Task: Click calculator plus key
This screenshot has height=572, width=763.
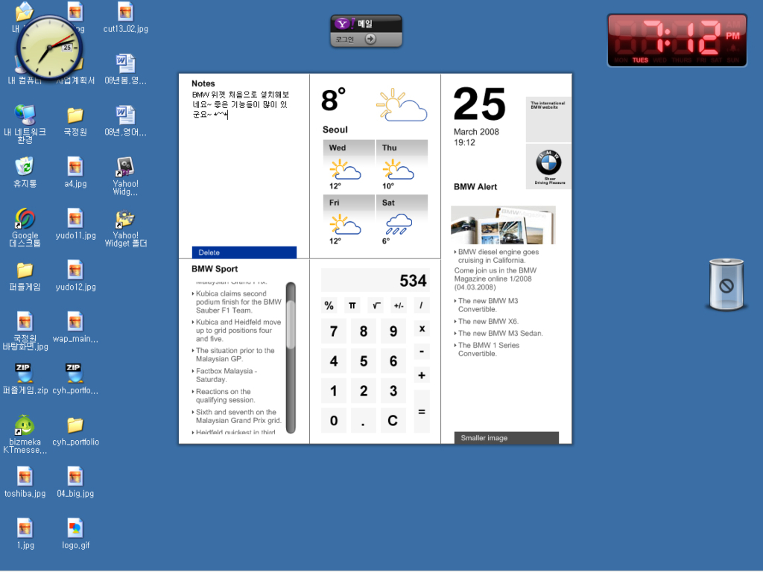Action: 422,375
